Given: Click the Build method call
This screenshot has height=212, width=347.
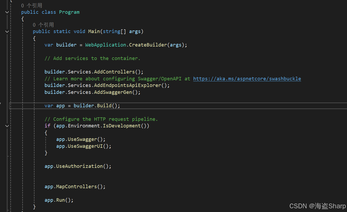Looking at the screenshot, I should tap(104, 106).
